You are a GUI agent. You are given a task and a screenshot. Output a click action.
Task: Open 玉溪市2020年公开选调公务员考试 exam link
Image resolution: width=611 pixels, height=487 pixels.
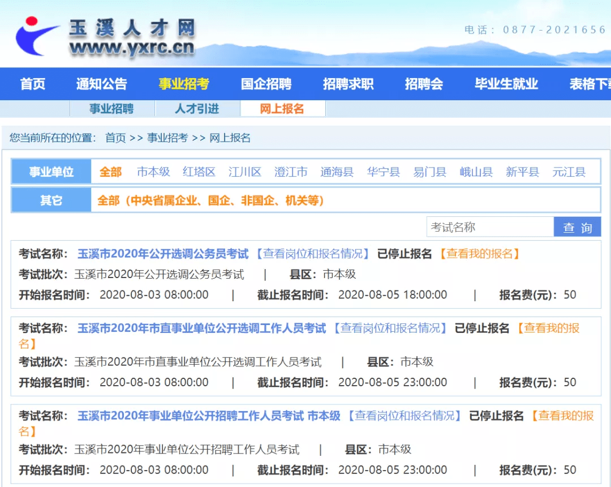click(x=163, y=254)
